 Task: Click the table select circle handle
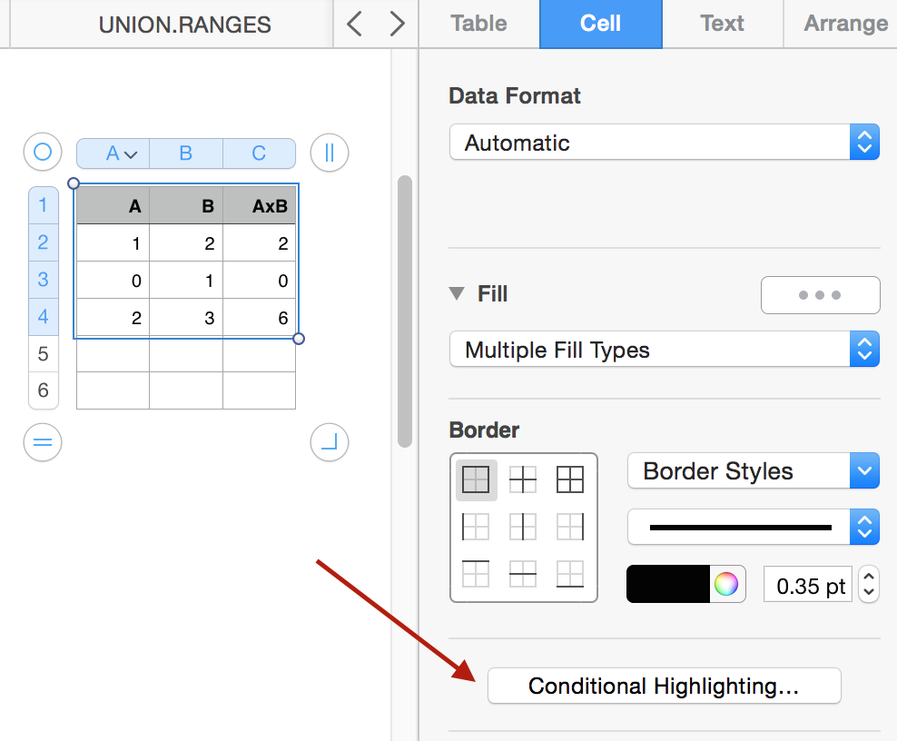[43, 153]
